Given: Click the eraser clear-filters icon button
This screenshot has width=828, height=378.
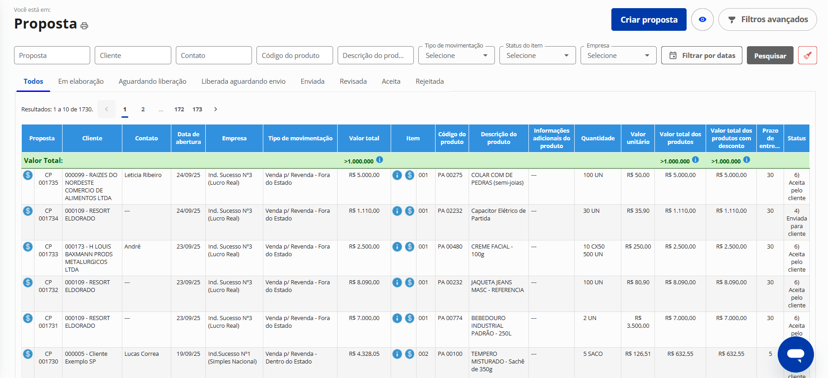Looking at the screenshot, I should pos(807,55).
